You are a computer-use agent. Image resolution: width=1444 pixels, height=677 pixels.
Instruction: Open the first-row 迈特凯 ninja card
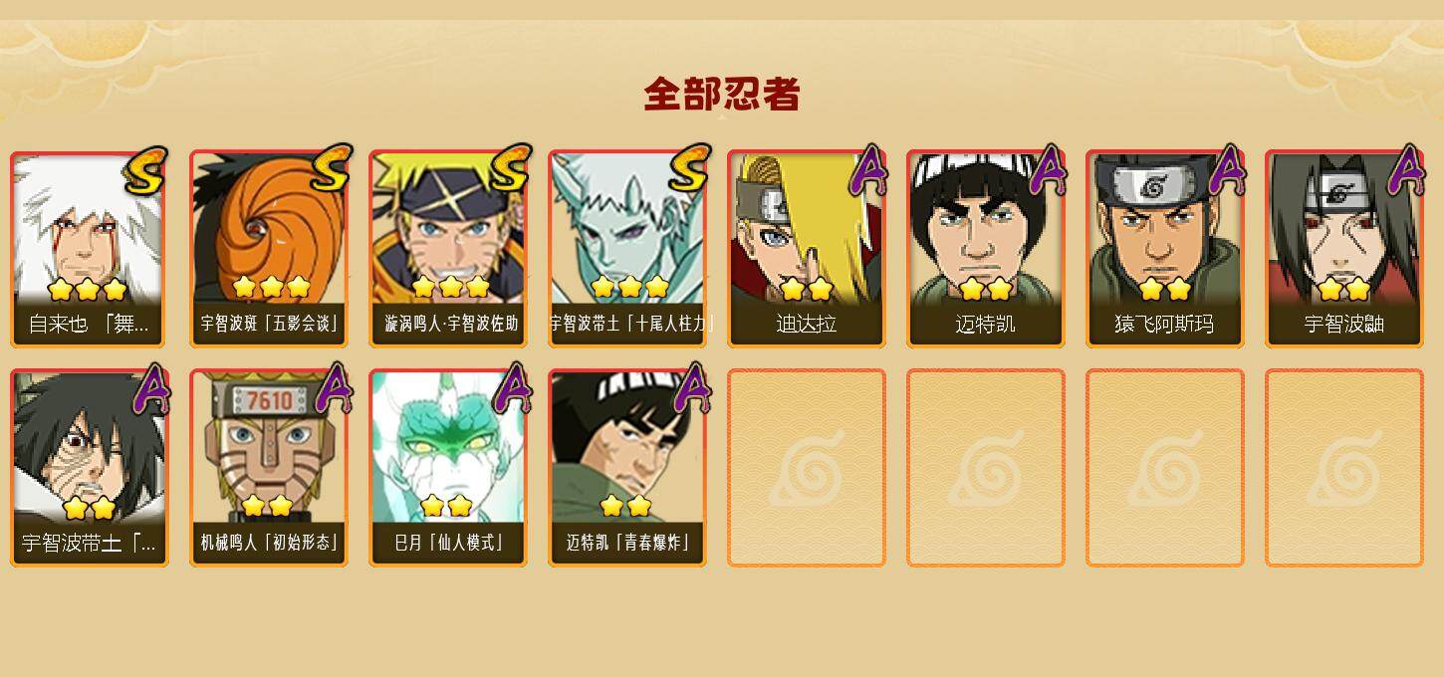click(986, 249)
